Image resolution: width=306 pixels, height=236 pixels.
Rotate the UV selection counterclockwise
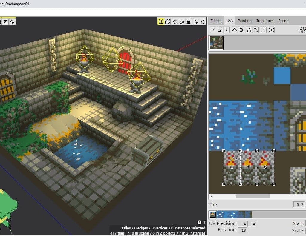249,30
